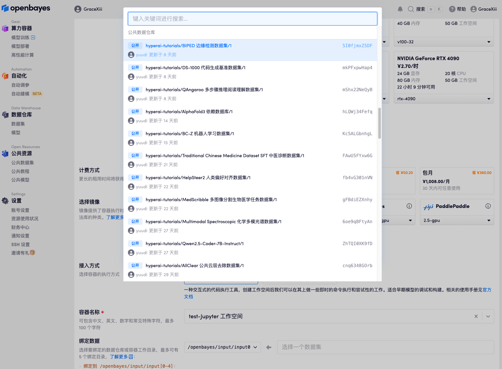
Task: Select the NVIDIA GeForce RTX 4090 card
Action: [x=443, y=73]
